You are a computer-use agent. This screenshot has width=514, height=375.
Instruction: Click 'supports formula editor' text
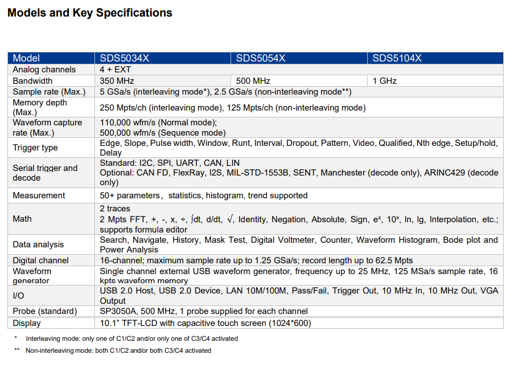pyautogui.click(x=143, y=230)
